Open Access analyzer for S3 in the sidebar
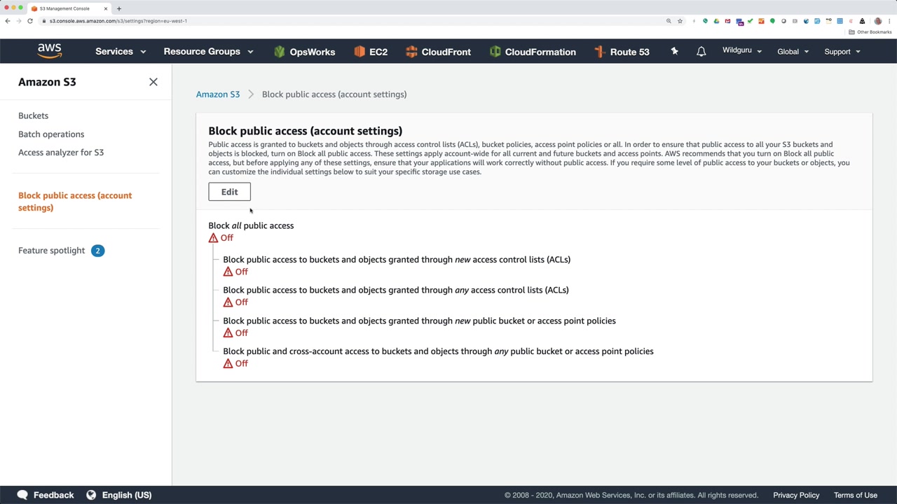The image size is (897, 504). click(x=61, y=152)
